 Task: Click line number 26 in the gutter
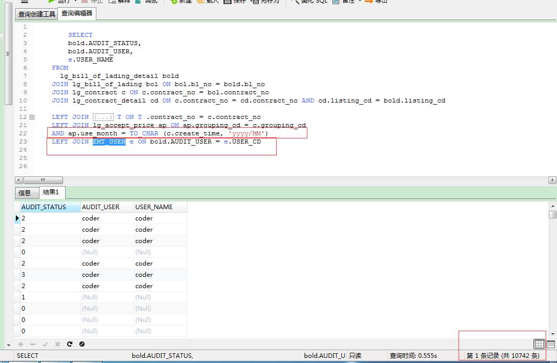[23, 166]
